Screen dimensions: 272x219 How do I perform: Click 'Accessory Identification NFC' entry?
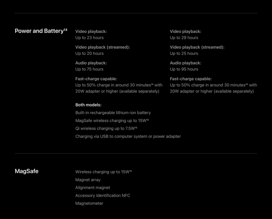[103, 196]
